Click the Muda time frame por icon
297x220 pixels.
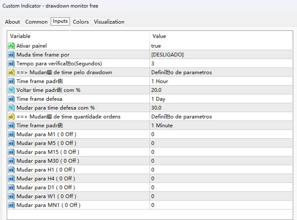[x=11, y=55]
